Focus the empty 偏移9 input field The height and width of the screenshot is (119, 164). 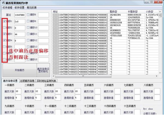coord(43,22)
